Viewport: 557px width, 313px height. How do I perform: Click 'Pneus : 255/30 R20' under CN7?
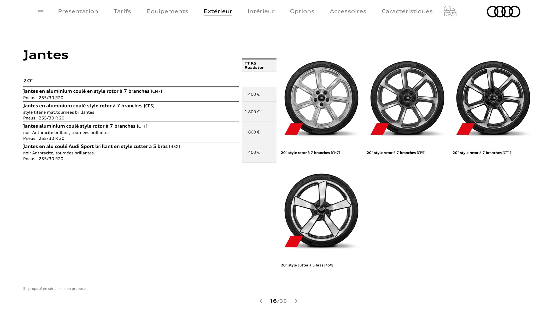coord(43,98)
